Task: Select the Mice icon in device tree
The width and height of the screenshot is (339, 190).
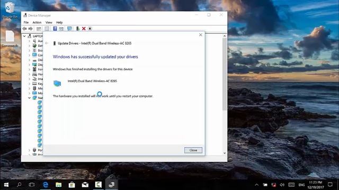Action: (34, 88)
